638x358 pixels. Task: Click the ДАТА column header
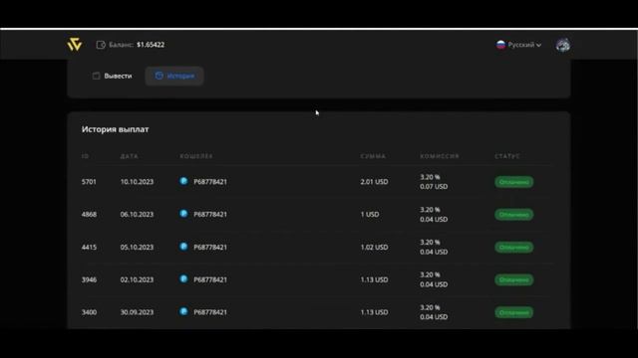point(129,156)
